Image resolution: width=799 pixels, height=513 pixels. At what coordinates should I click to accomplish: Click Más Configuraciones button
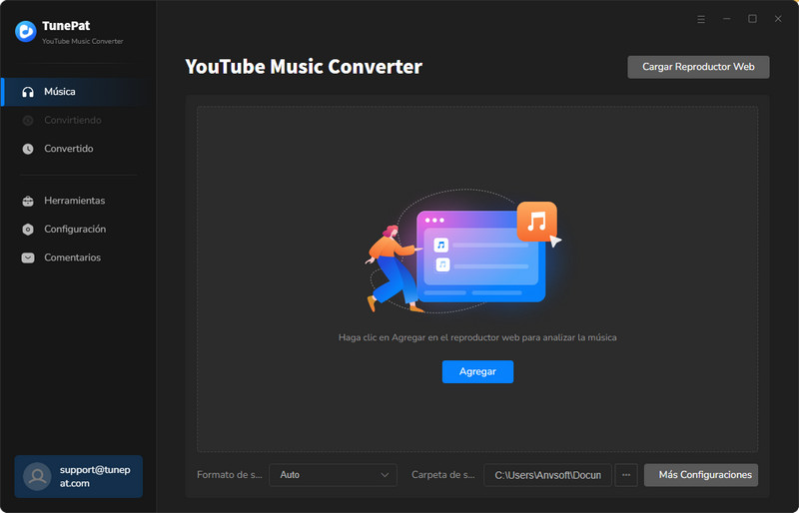coord(701,475)
